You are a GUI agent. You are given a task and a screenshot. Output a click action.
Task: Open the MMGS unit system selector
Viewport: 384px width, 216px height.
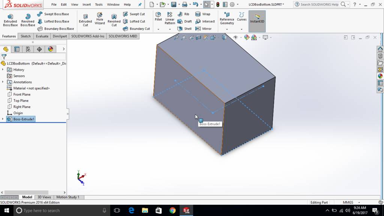click(x=348, y=202)
